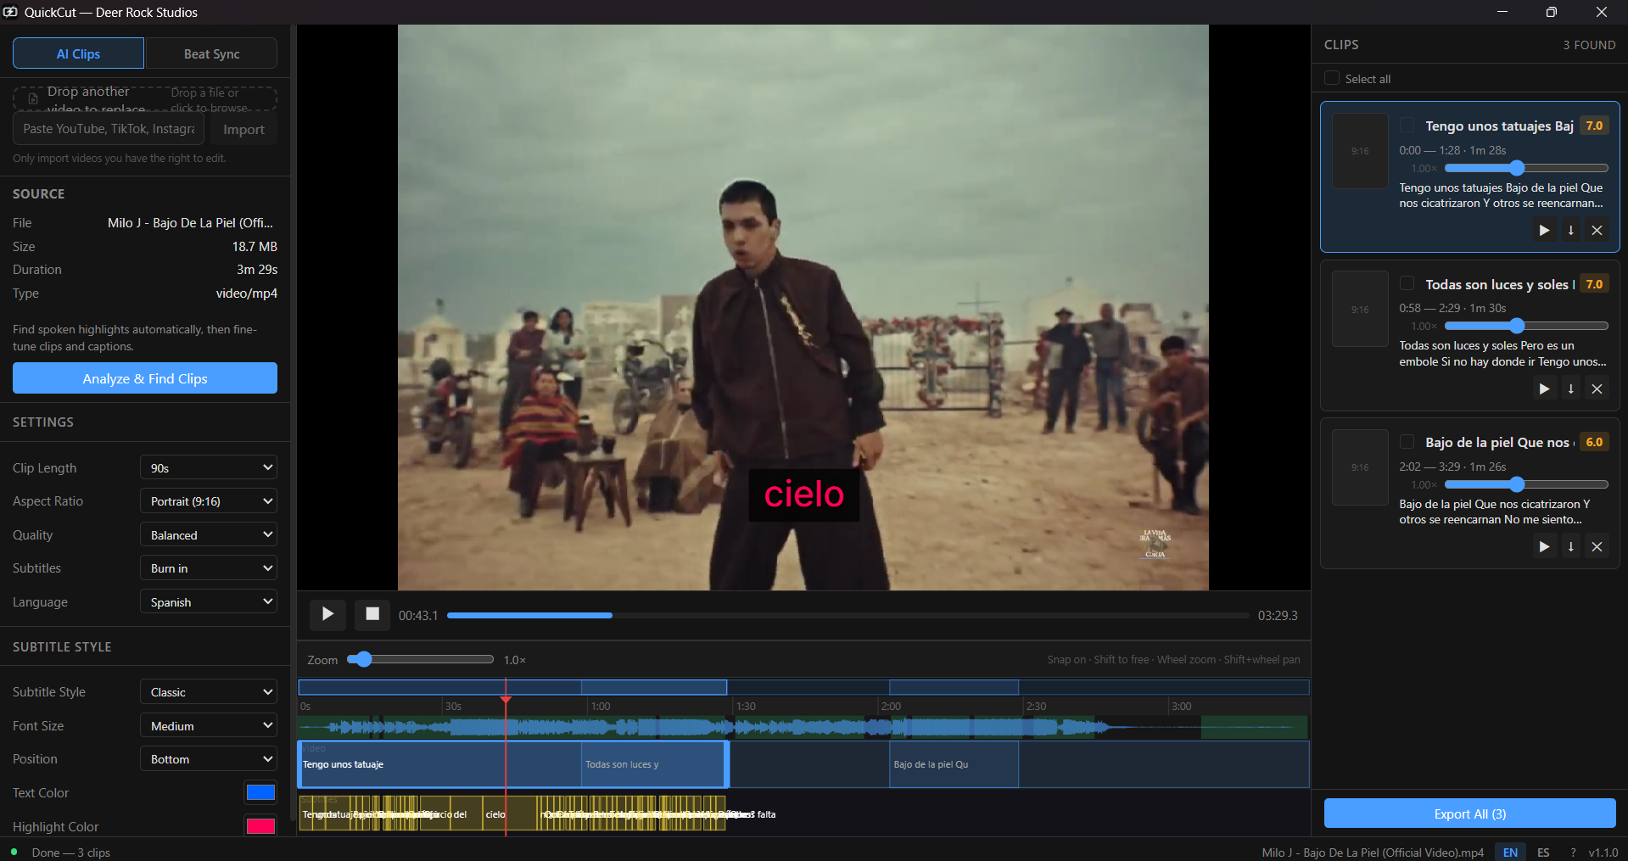Click Export All (3)
Viewport: 1628px width, 861px height.
click(x=1469, y=813)
